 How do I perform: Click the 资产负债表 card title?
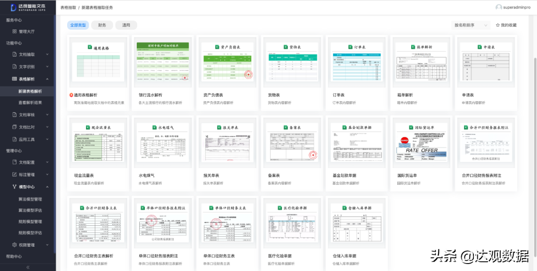(x=213, y=95)
